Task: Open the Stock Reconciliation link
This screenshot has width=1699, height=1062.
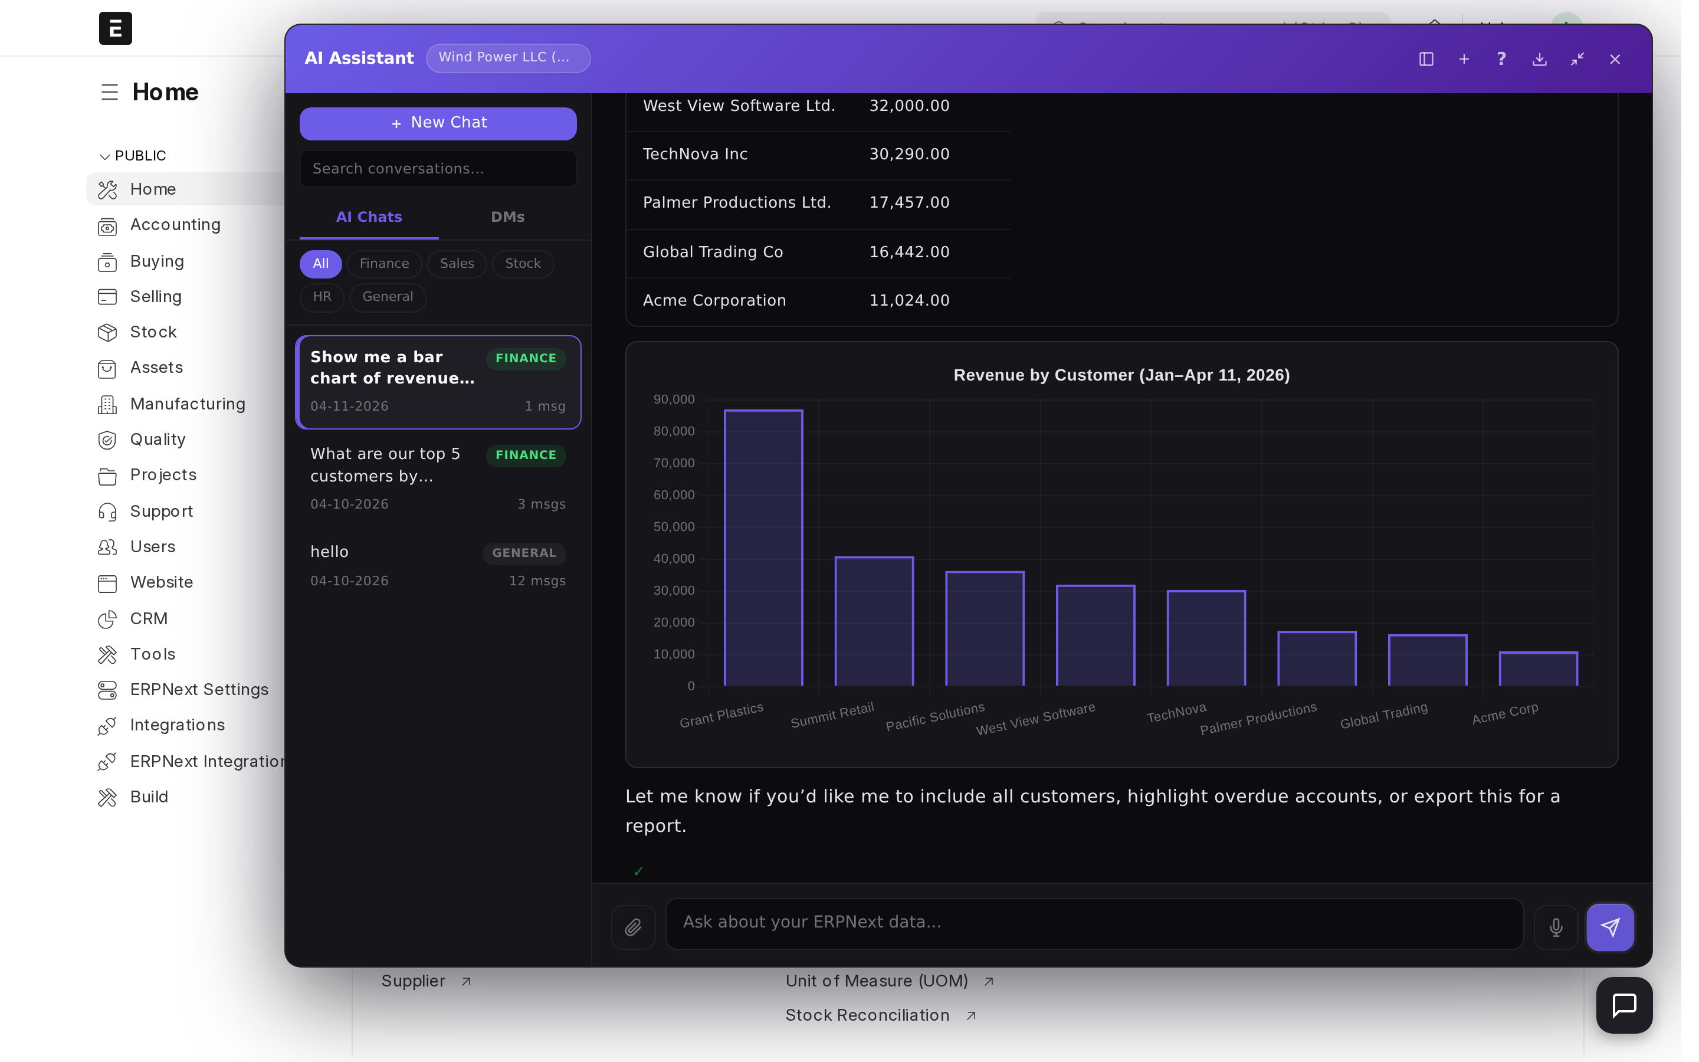Action: (x=867, y=1015)
